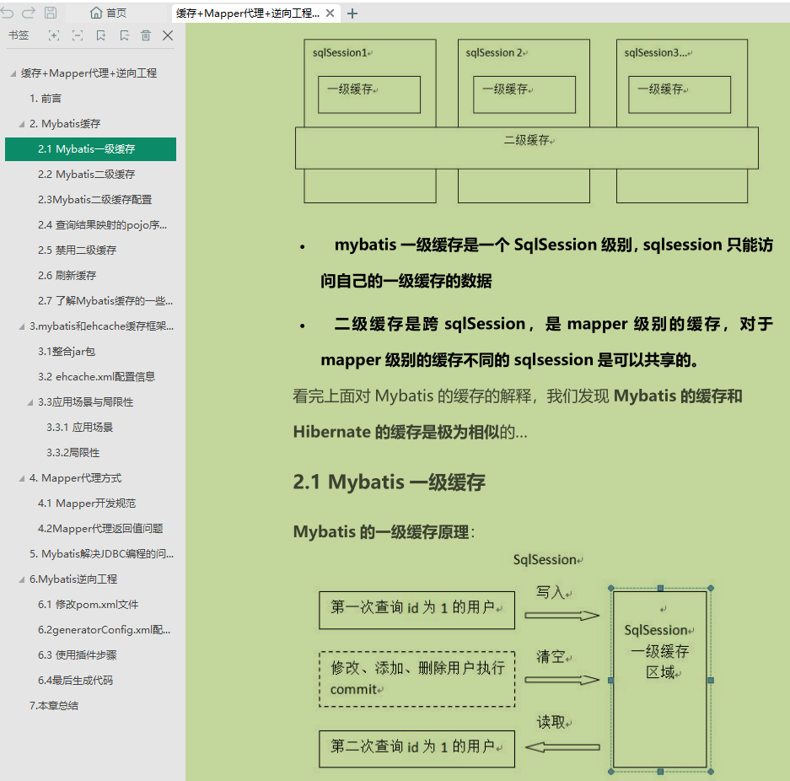Click the remove bookmark (minus) icon
This screenshot has width=790, height=781.
[x=125, y=35]
